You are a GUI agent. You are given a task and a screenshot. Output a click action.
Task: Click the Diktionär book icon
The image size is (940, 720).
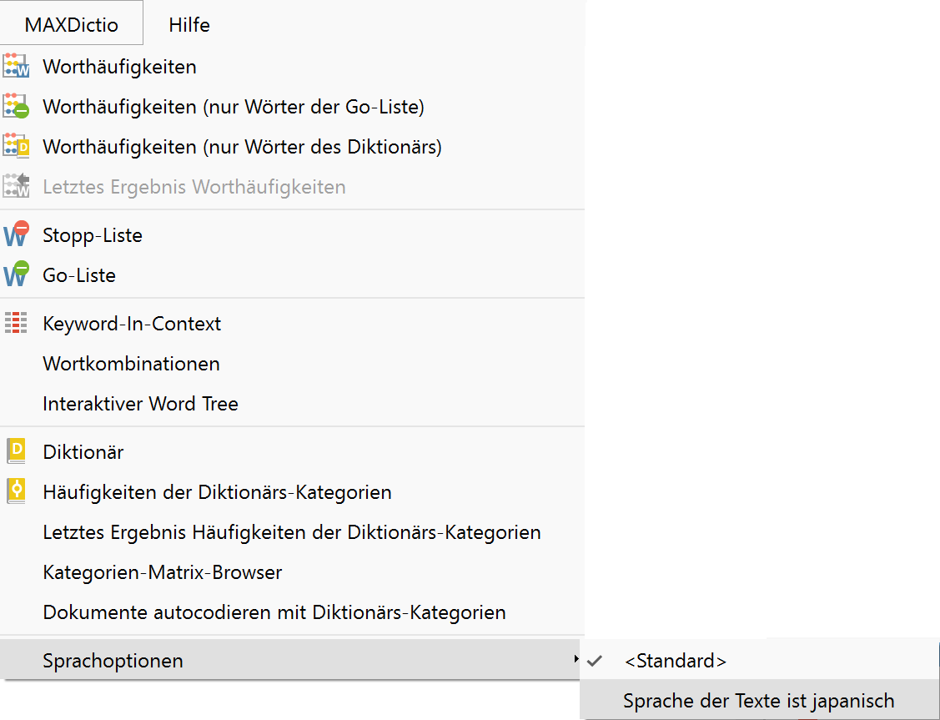pyautogui.click(x=16, y=451)
